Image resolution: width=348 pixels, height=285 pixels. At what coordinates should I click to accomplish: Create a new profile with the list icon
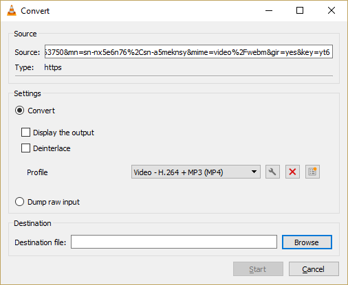pyautogui.click(x=312, y=172)
